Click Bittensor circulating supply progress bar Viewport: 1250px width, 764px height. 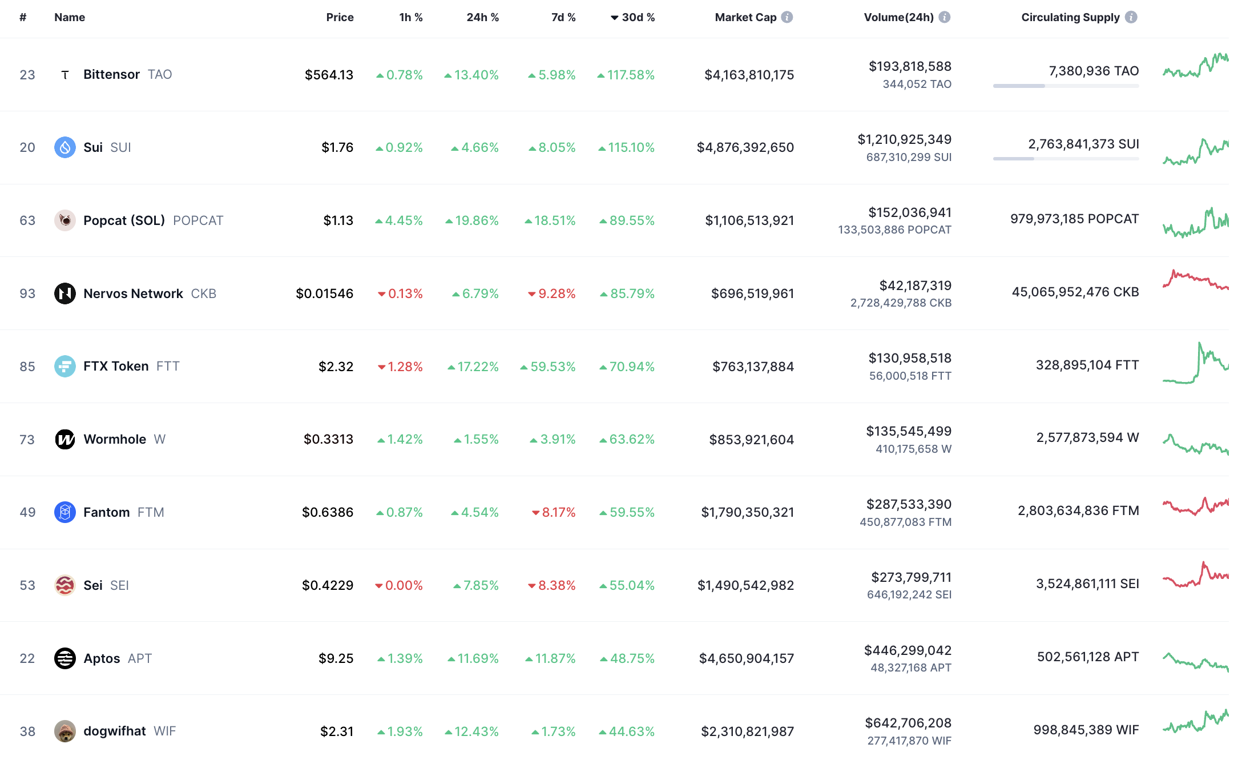1066,86
